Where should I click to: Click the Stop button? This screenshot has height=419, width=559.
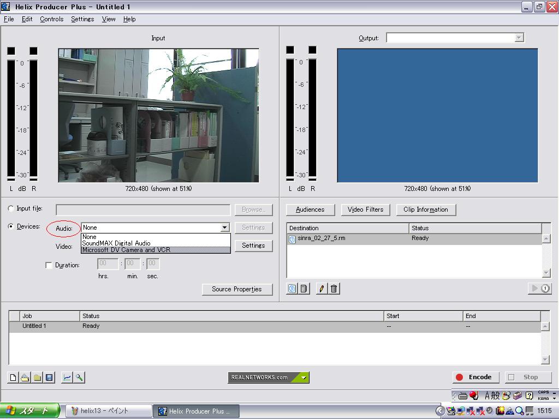[x=528, y=377]
